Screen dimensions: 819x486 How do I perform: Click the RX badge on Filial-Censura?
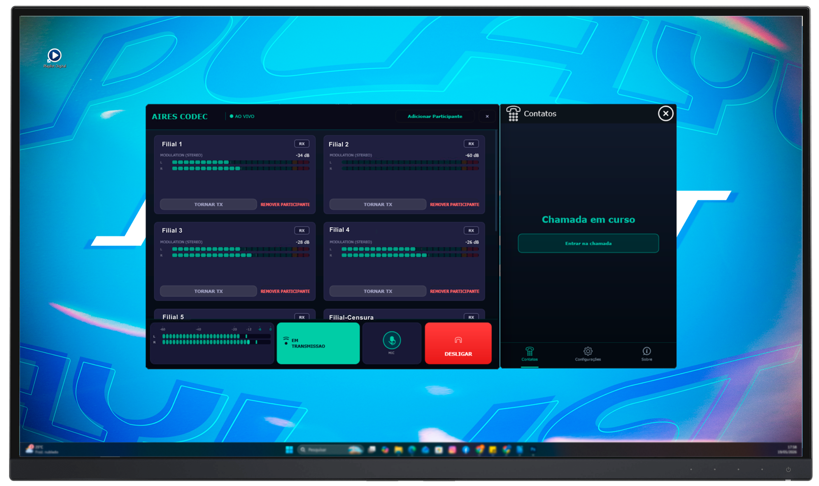pos(471,317)
